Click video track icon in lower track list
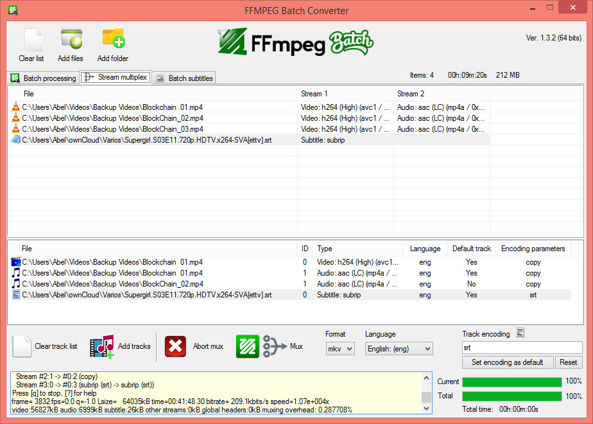The image size is (593, 424). click(16, 261)
